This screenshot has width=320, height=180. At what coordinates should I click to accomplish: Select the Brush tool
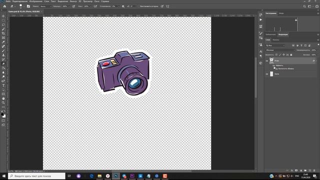(x=3, y=50)
